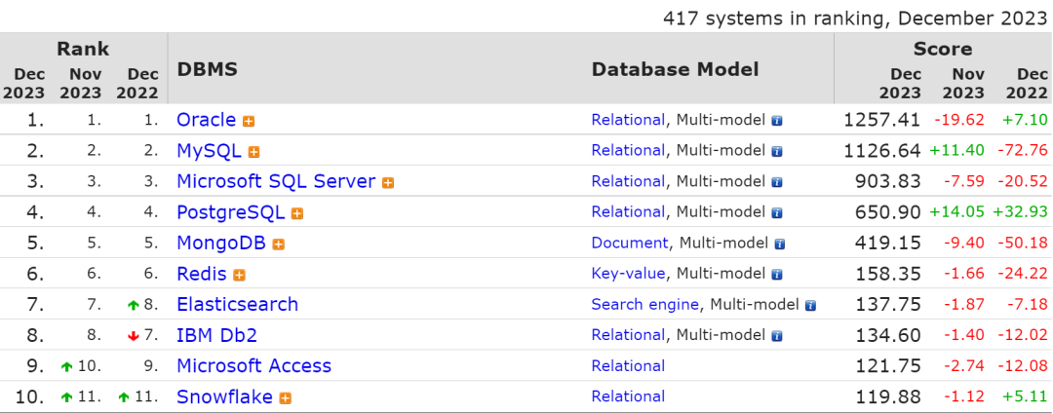1053x414 pixels.
Task: Click the orange plus icon beside Oracle
Action: (249, 121)
